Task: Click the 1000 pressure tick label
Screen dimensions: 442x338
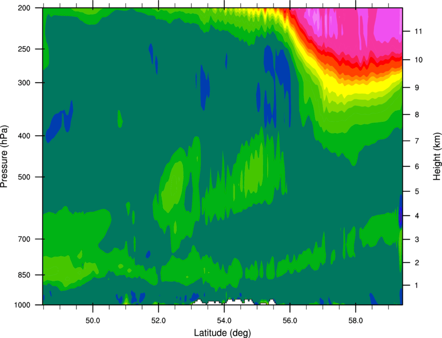Action: [x=22, y=305]
